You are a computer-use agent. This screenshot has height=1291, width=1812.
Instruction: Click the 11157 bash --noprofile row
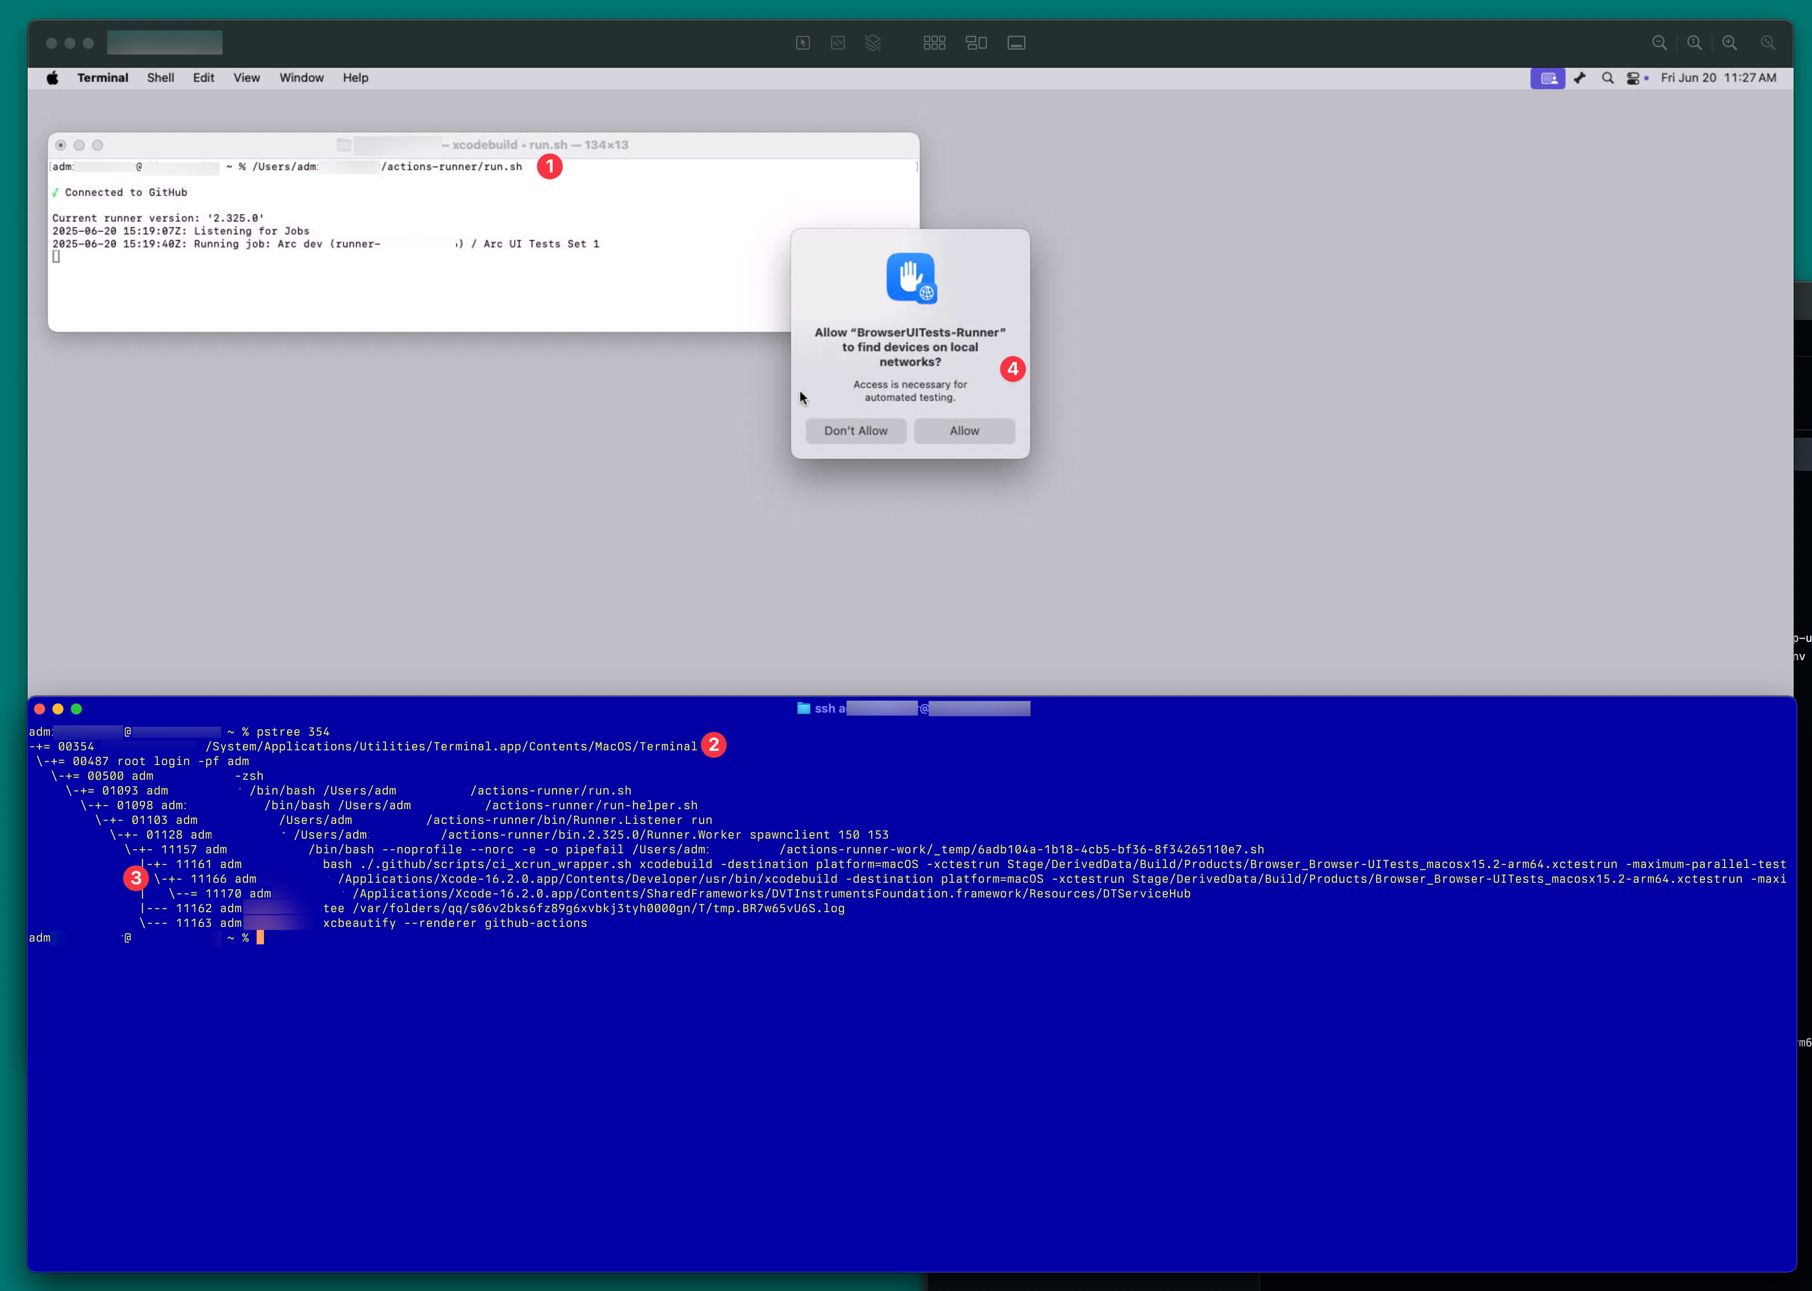694,849
